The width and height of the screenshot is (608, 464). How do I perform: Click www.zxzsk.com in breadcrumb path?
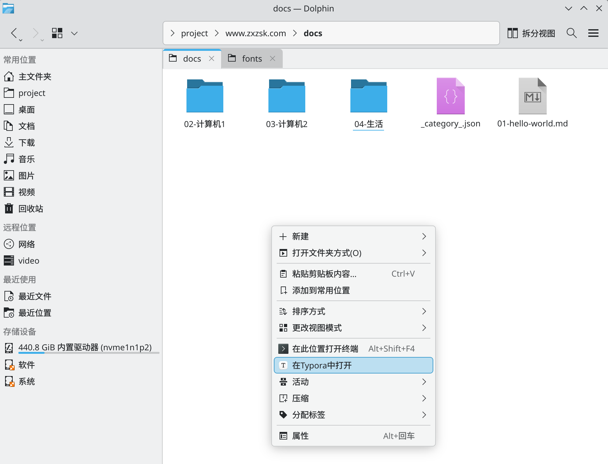(255, 33)
